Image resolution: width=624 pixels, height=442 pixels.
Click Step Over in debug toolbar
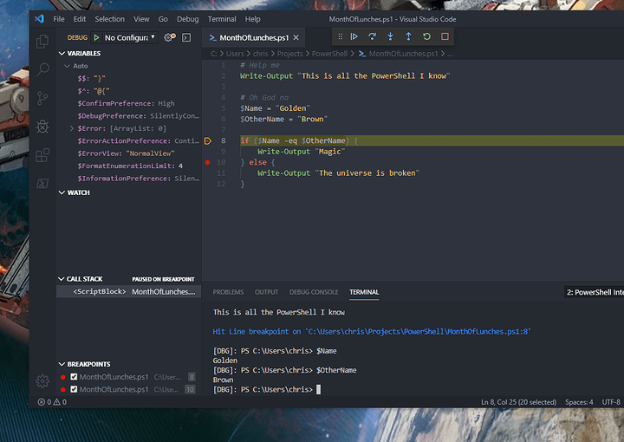tap(372, 36)
